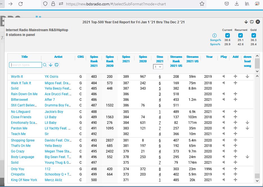Play the Bittersweet track
Screen dimensions: 263x187
click(224, 99)
